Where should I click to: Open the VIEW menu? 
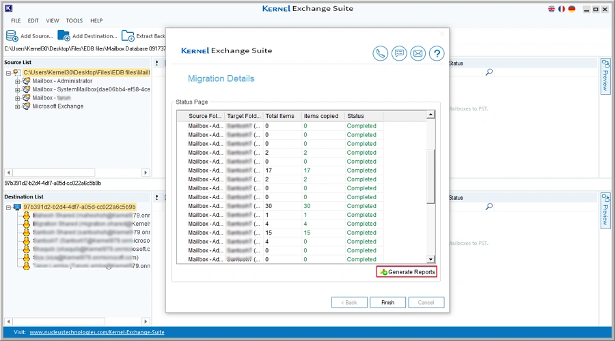[x=53, y=21]
